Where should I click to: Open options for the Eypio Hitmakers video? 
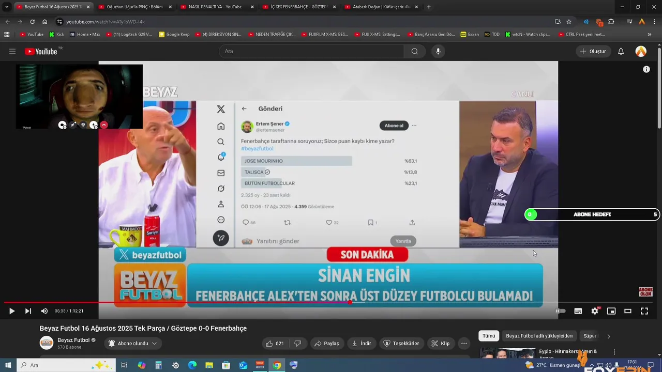[x=614, y=352]
